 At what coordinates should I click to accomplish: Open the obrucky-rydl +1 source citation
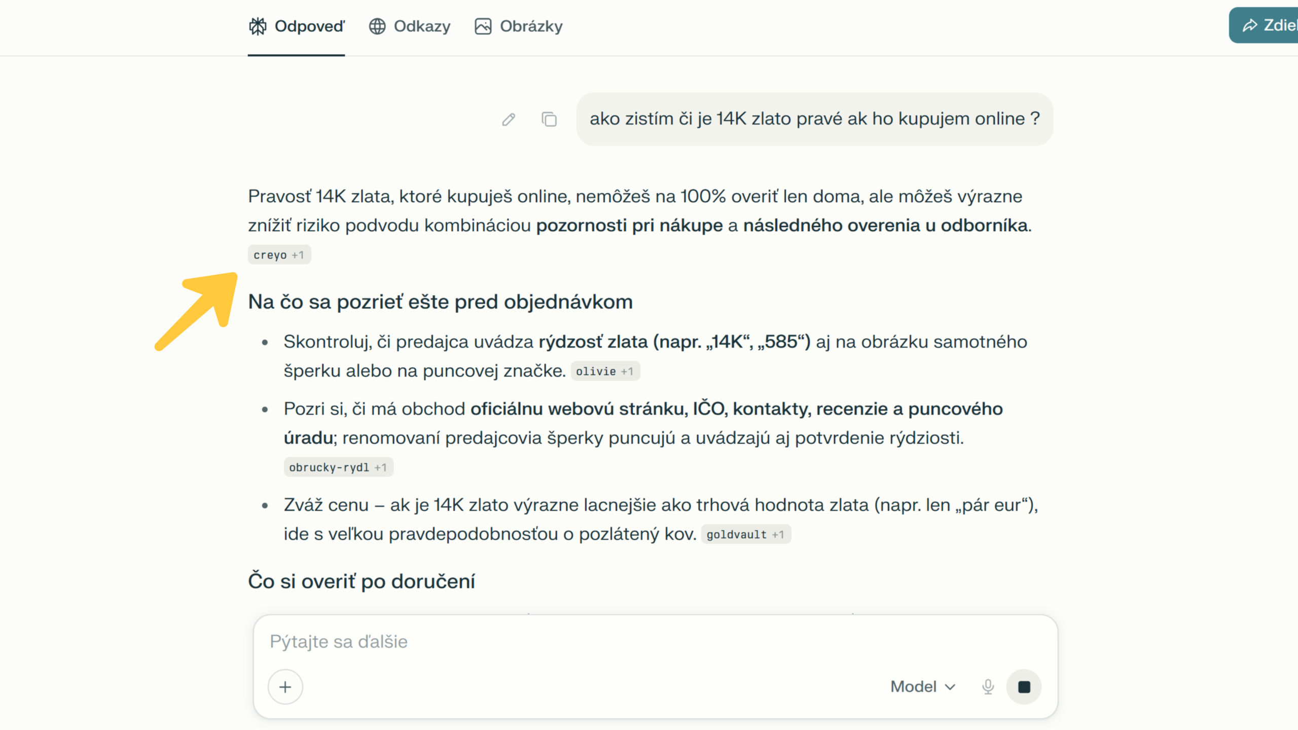click(338, 467)
